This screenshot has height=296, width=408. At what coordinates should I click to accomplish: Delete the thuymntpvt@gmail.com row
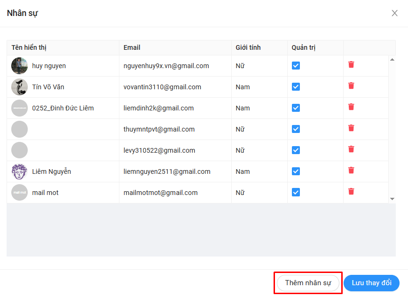tap(351, 128)
